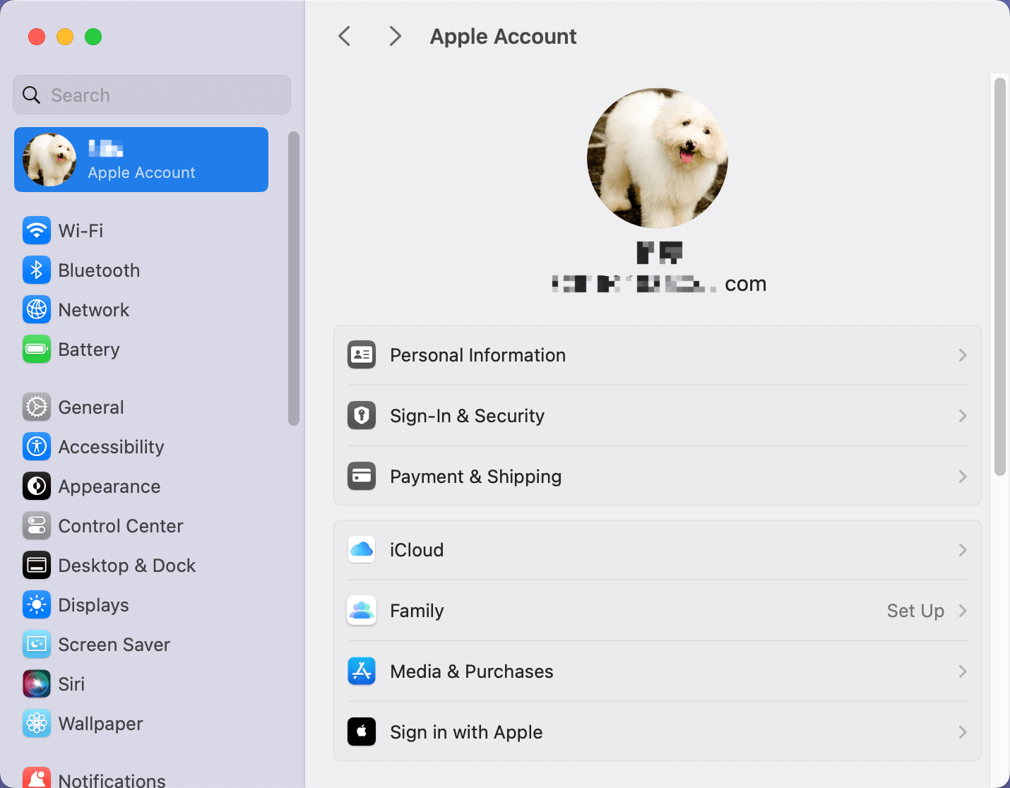Expand iCloud row via its chevron
The image size is (1010, 788).
pyautogui.click(x=962, y=550)
